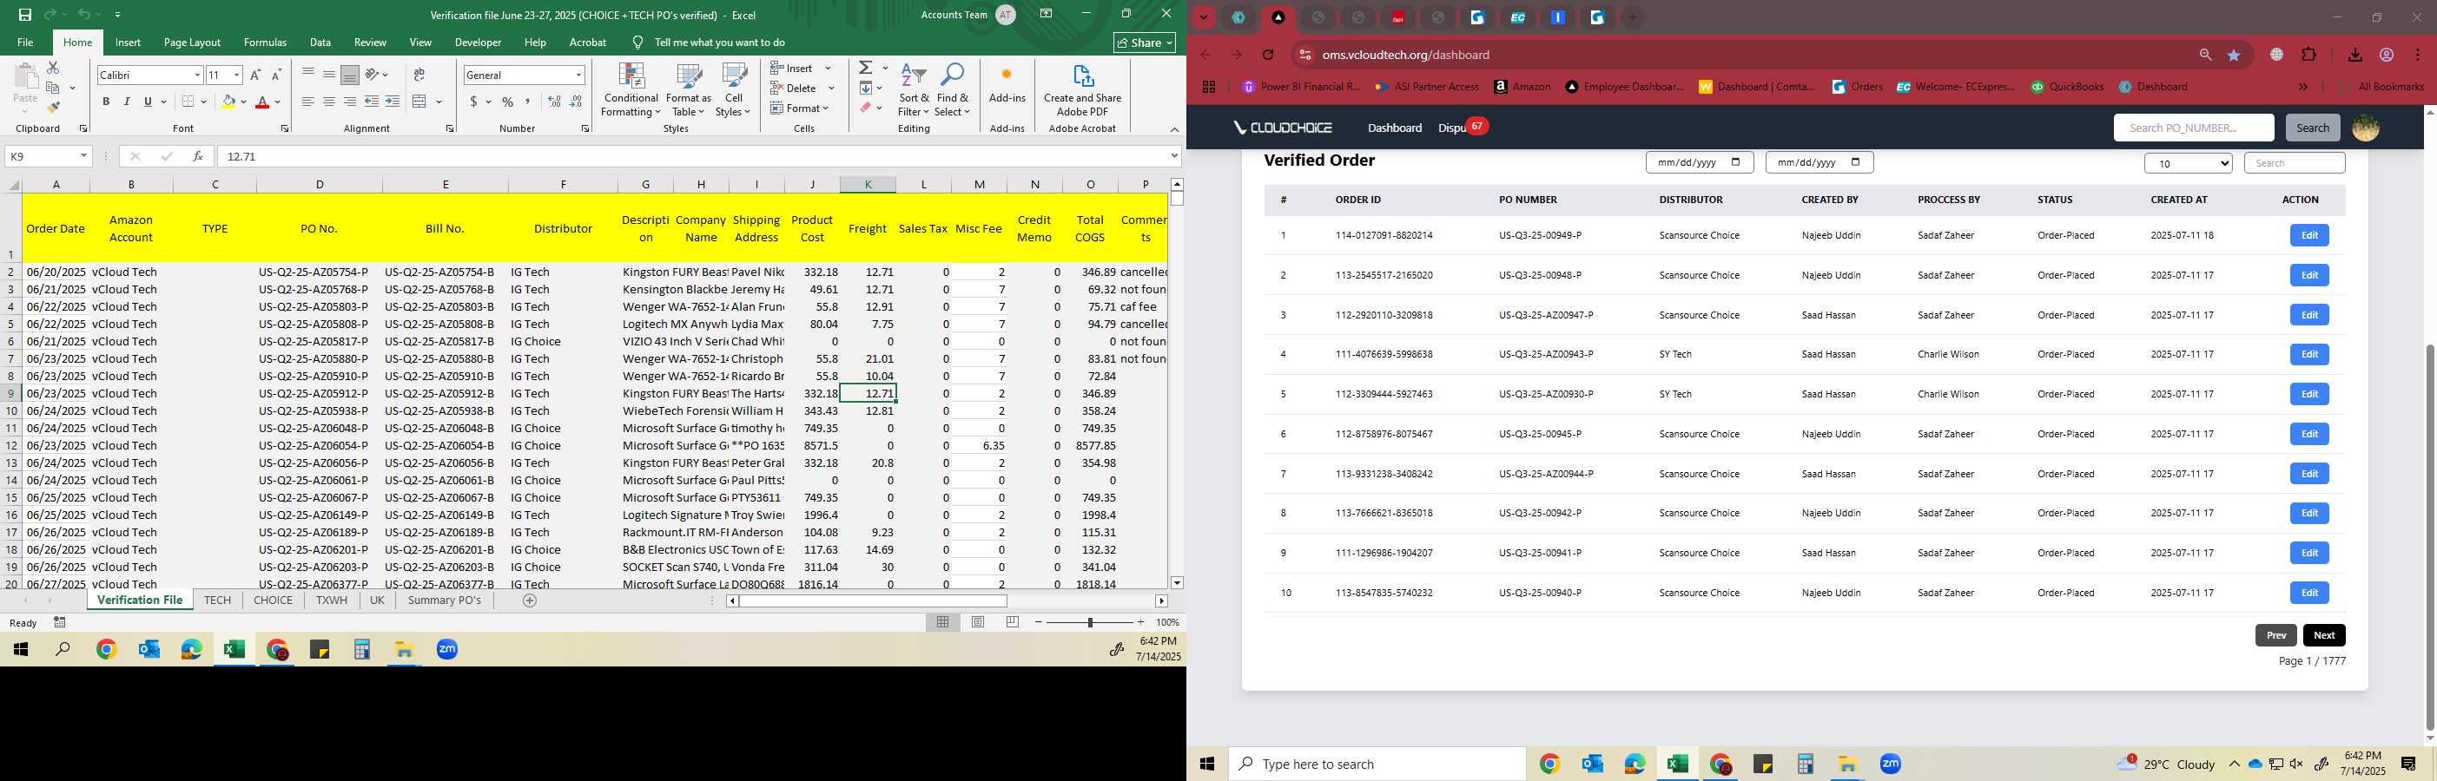The width and height of the screenshot is (2437, 781).
Task: Switch to the CHOICE sheet tab
Action: (x=273, y=601)
